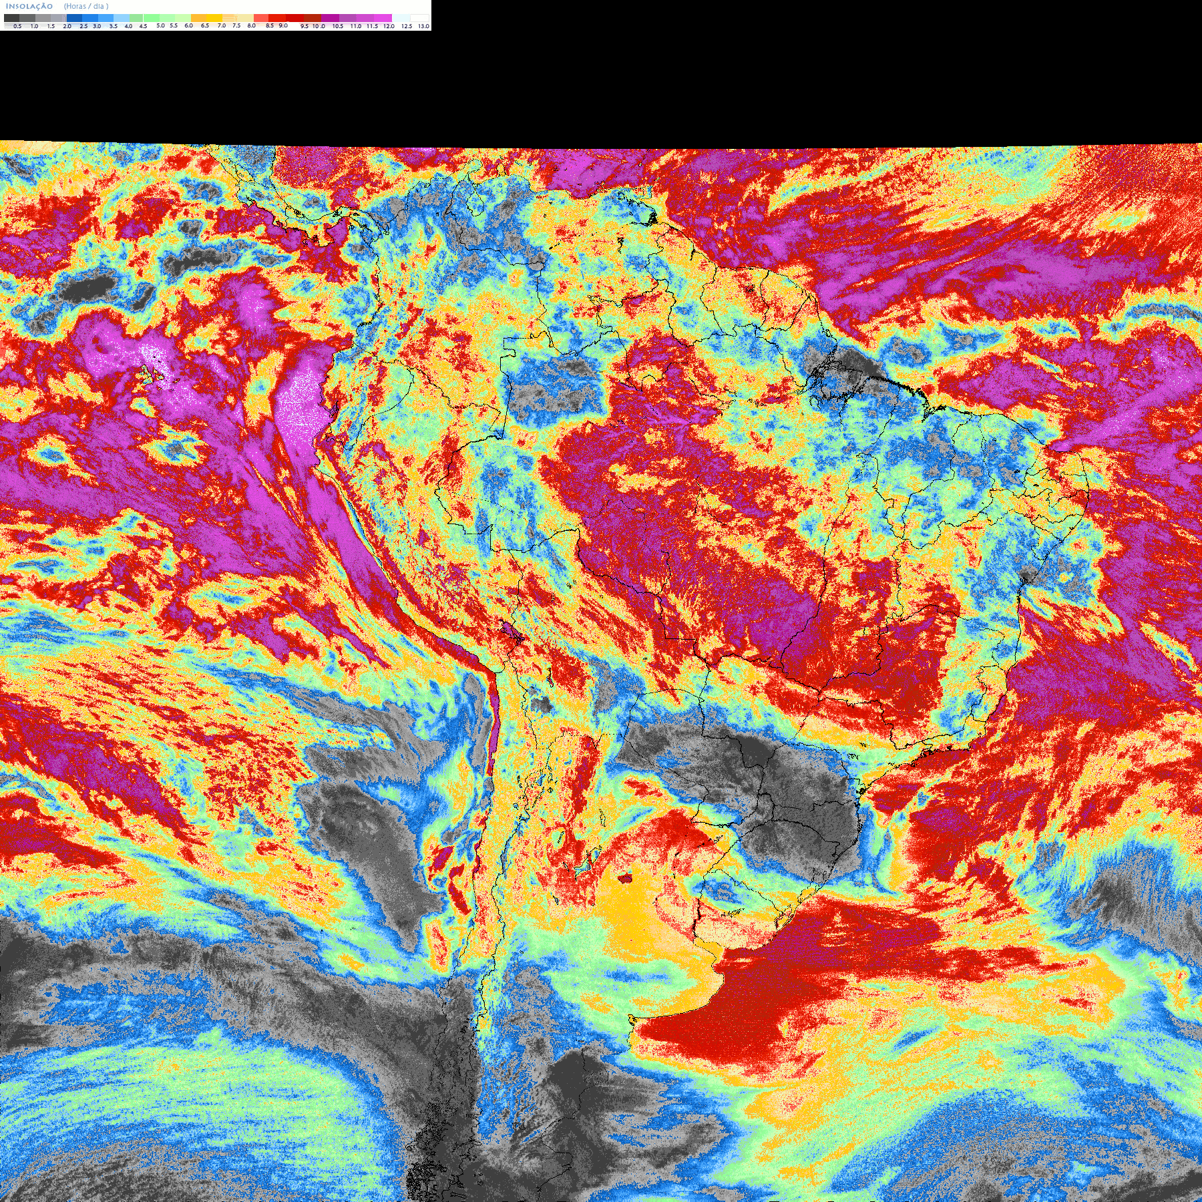
Task: Select the bright magenta swatch for 12.0 hours
Action: point(383,18)
